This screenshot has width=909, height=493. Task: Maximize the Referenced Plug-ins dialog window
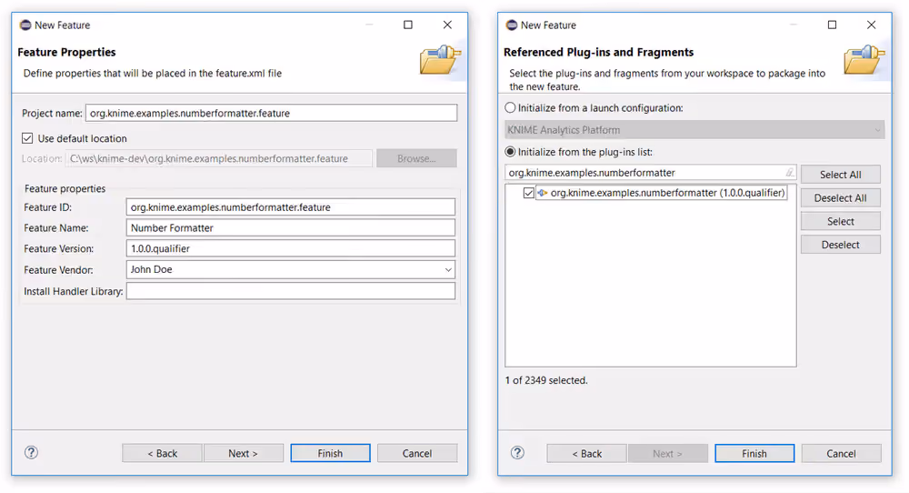pyautogui.click(x=832, y=25)
